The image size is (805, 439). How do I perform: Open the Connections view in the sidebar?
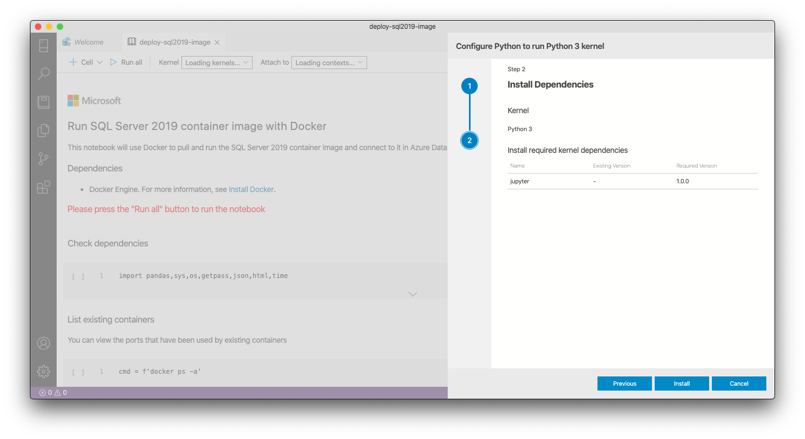pyautogui.click(x=44, y=46)
